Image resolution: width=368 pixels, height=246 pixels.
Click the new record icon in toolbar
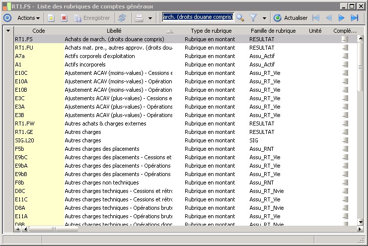pos(51,18)
